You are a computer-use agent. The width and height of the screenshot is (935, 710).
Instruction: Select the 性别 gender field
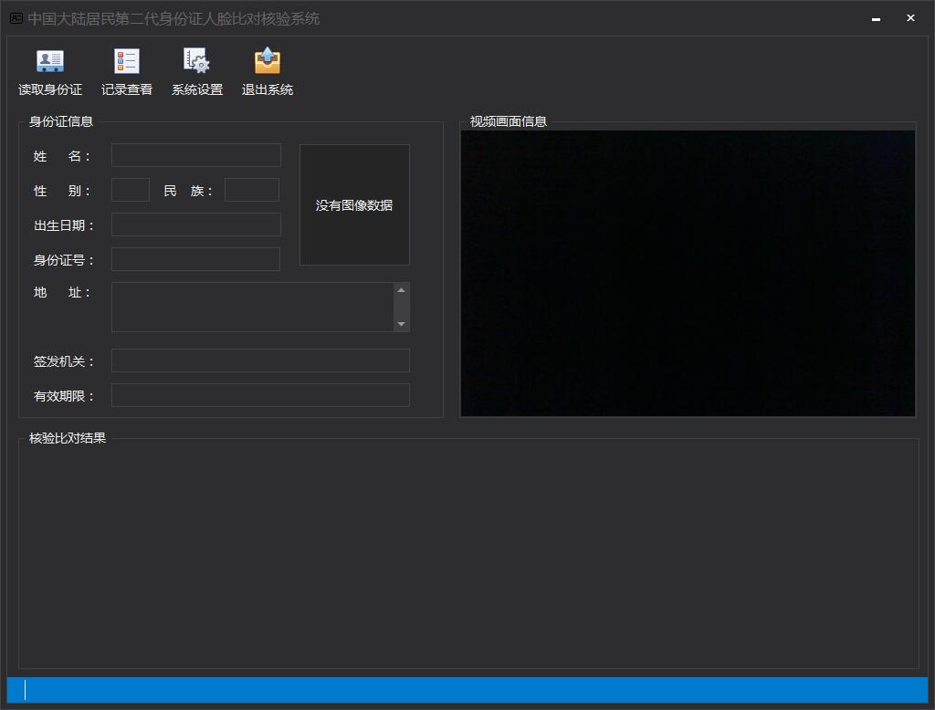[131, 190]
